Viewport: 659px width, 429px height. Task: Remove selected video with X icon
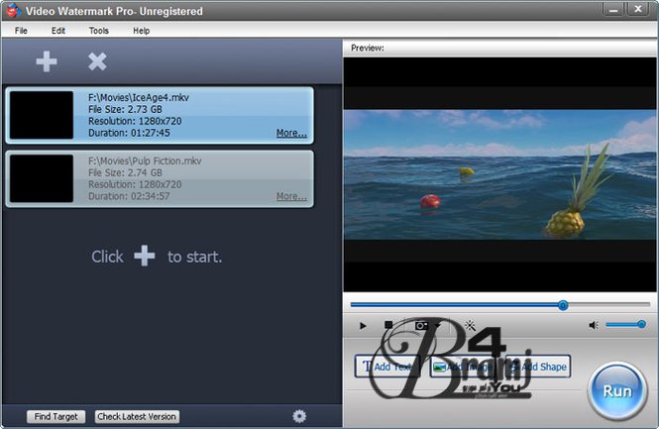point(97,61)
